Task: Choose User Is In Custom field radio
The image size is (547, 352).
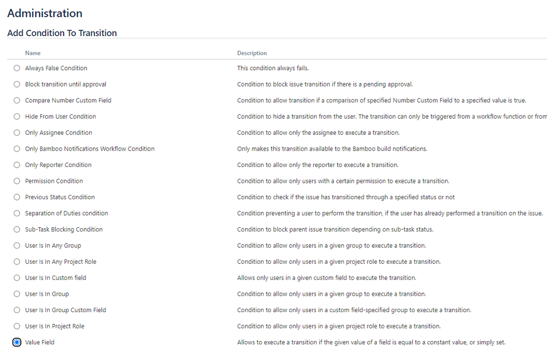Action: 17,278
